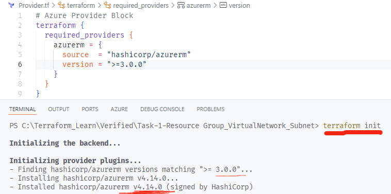Click 'azurerm = {' on line 4
The width and height of the screenshot is (391, 194).
(x=78, y=45)
